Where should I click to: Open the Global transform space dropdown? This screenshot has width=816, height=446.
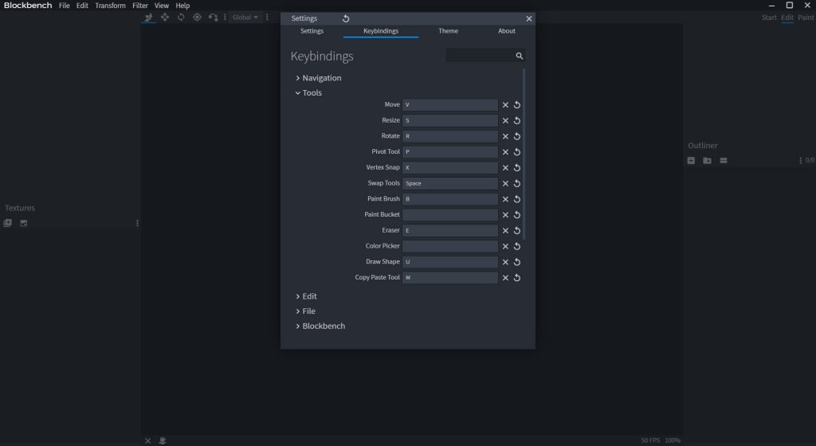point(245,18)
